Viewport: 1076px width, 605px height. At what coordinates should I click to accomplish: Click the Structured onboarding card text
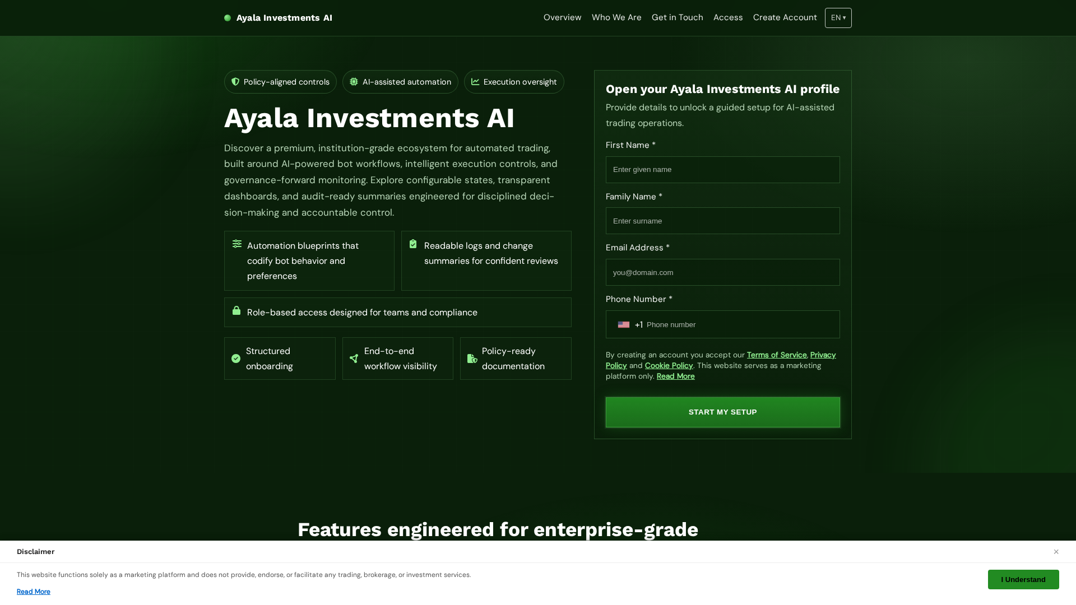click(269, 359)
